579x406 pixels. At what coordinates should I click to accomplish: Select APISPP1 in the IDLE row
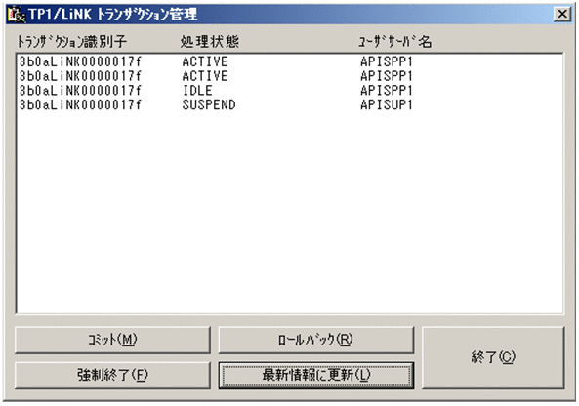click(387, 91)
